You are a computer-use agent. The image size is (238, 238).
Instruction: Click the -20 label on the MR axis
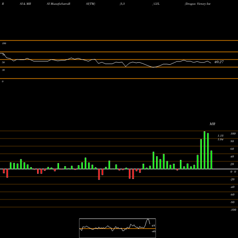(232, 179)
